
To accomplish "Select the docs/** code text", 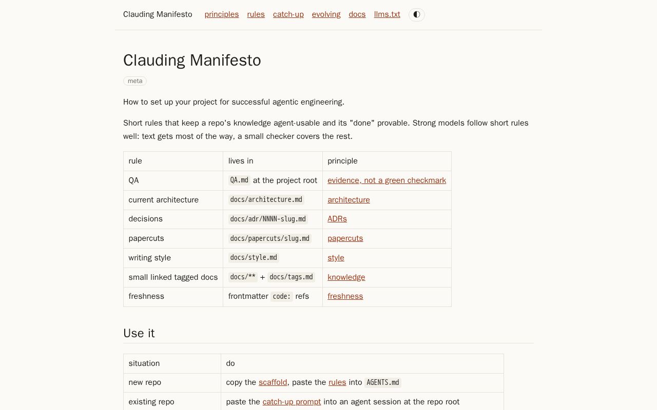I will tap(243, 277).
